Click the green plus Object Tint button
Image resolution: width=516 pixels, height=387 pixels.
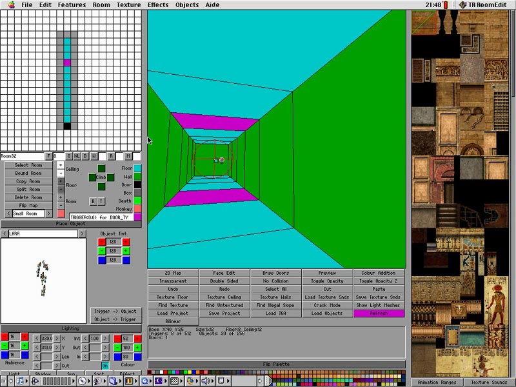pos(126,250)
